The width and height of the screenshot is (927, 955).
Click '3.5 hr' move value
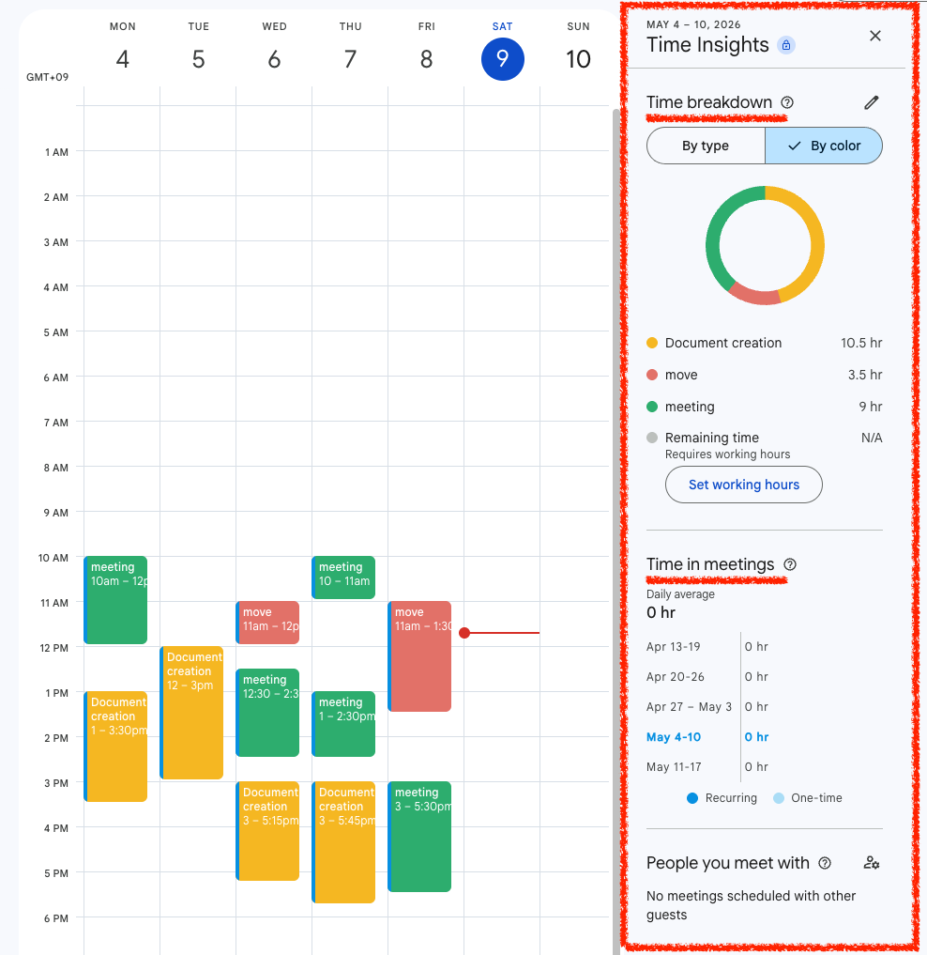point(865,375)
